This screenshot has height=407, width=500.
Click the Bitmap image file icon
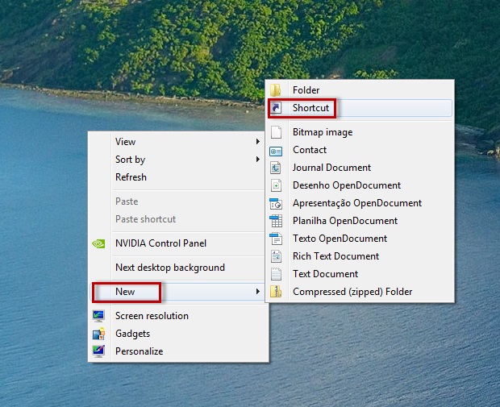coord(276,132)
